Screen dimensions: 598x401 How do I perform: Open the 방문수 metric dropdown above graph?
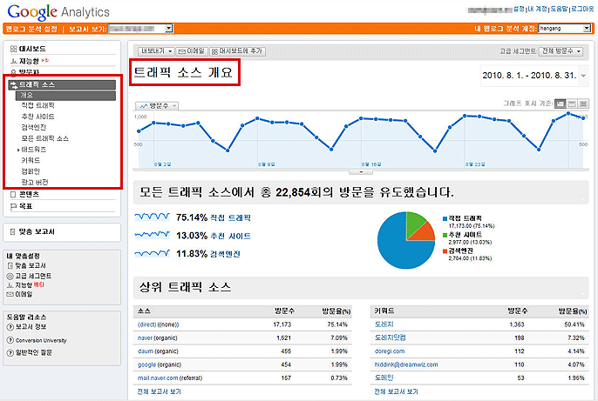pos(157,106)
